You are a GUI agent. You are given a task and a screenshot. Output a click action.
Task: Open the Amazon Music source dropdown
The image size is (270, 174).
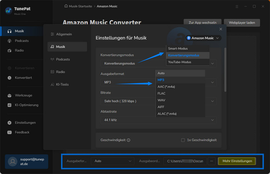[203, 38]
